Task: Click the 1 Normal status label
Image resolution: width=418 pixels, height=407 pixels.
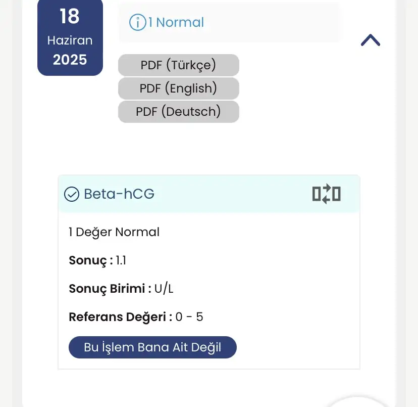Action: pyautogui.click(x=176, y=22)
